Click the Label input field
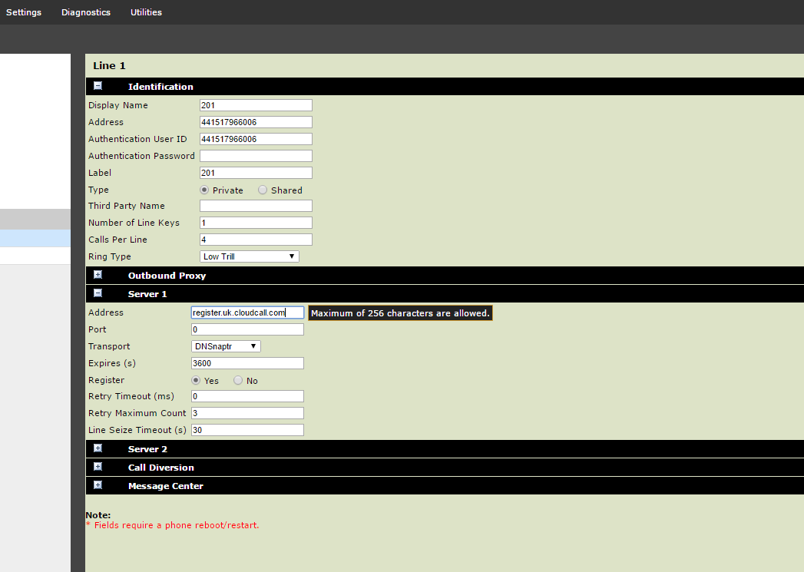This screenshot has width=804, height=572. coord(256,173)
